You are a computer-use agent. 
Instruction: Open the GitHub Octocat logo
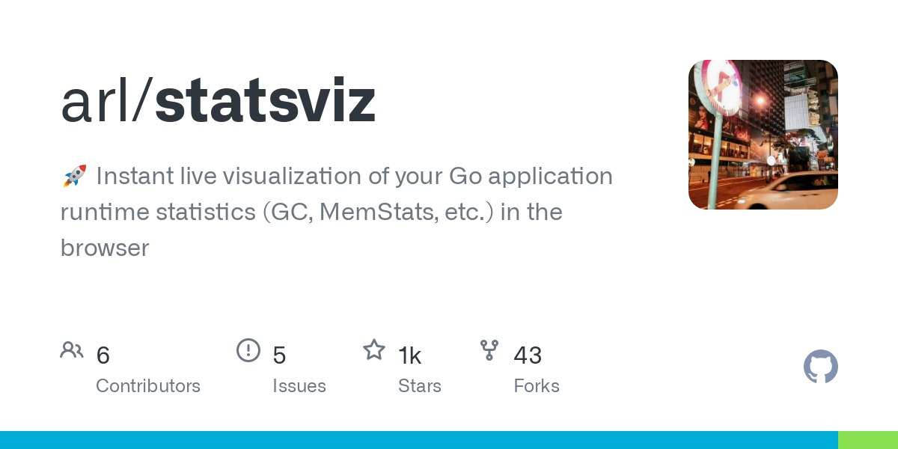pyautogui.click(x=820, y=367)
